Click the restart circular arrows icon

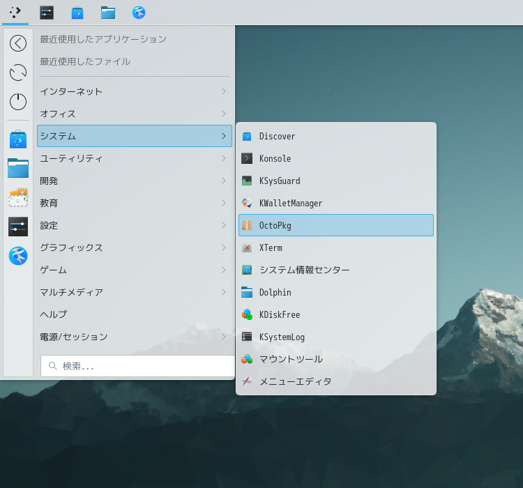pos(18,73)
